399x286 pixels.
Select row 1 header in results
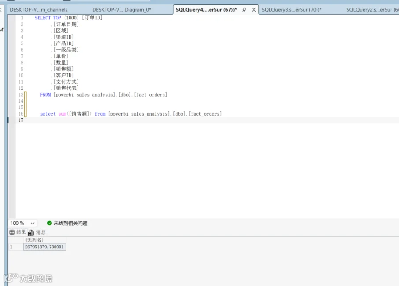(16, 247)
